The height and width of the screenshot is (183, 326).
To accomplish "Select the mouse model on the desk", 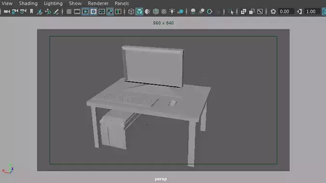I will pos(172,103).
